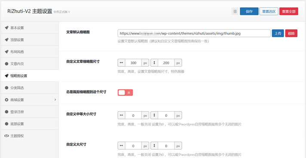Click the height field of 自定义中等大小尺寸
This screenshot has width=306, height=158.
[166, 115]
